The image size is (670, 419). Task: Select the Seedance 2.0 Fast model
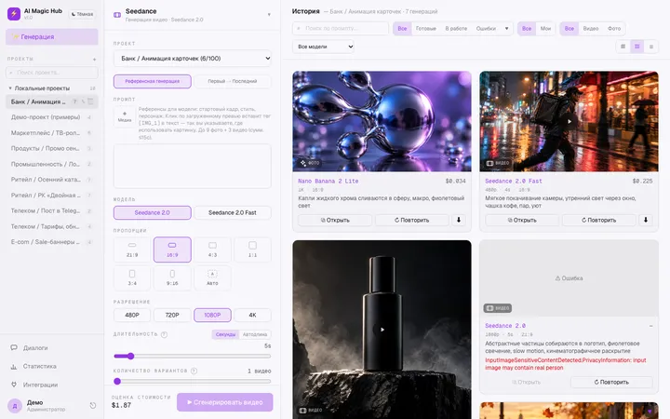pyautogui.click(x=233, y=212)
